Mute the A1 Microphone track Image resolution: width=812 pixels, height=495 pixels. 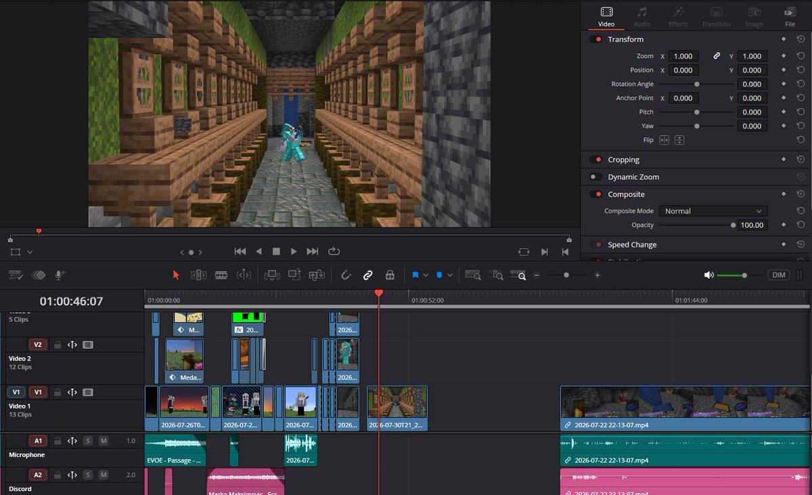click(104, 441)
